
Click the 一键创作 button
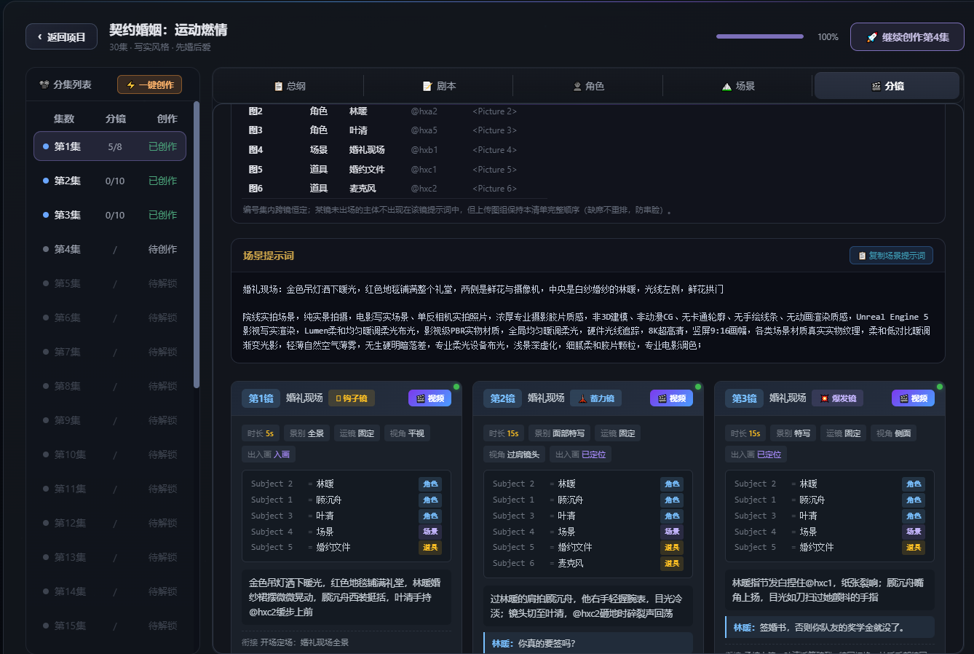point(149,84)
